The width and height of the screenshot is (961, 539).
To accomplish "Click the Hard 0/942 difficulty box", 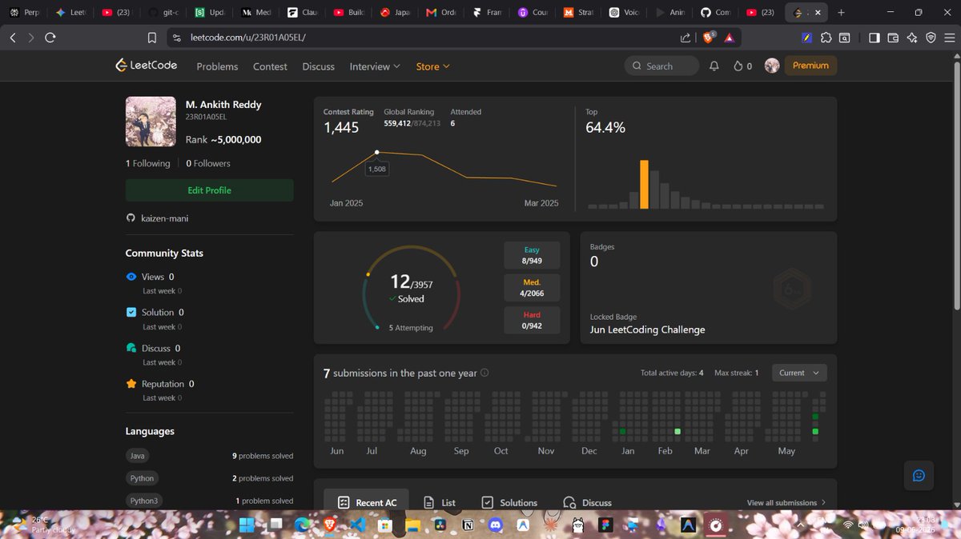I will tap(532, 320).
